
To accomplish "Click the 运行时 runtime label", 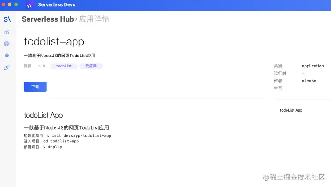I will [280, 73].
